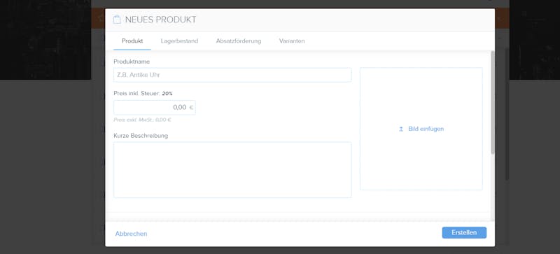This screenshot has width=560, height=254.
Task: Open the Absatzförderung tab
Action: click(x=239, y=41)
